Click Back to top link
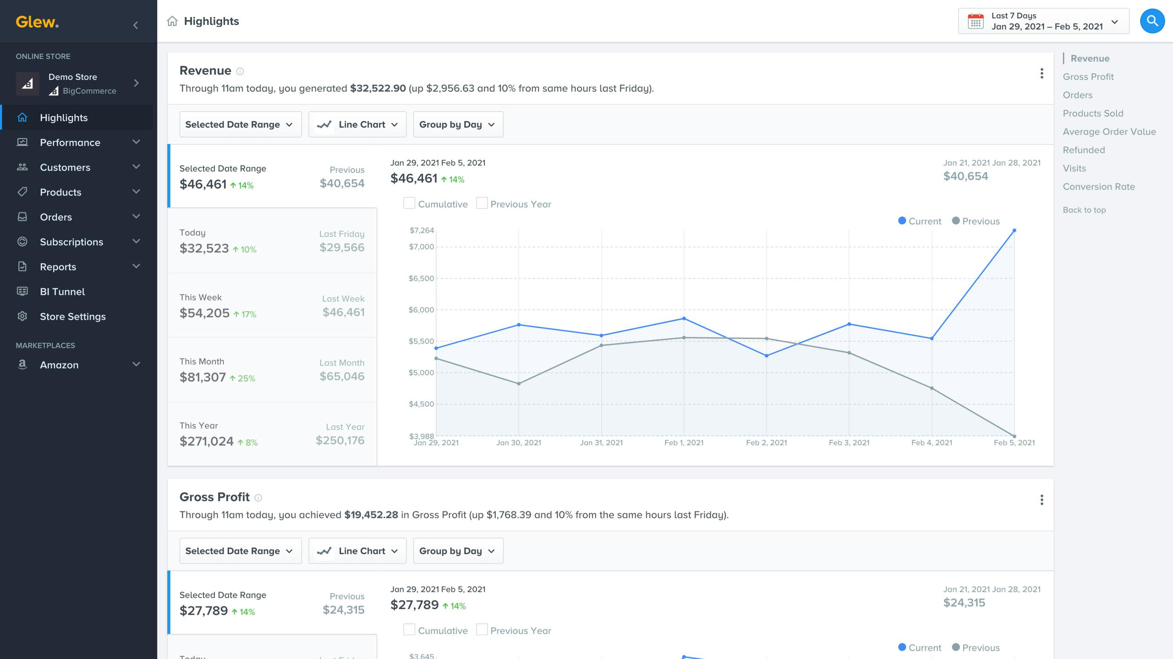Screen dimensions: 1173x659 pyautogui.click(x=1084, y=210)
